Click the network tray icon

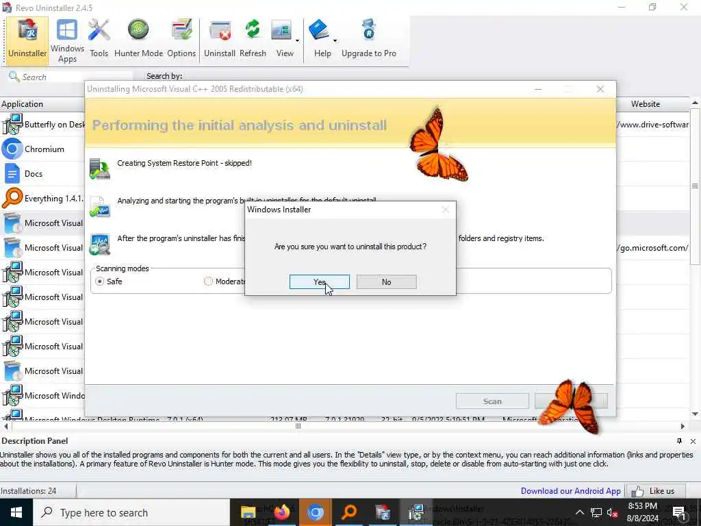(x=596, y=512)
